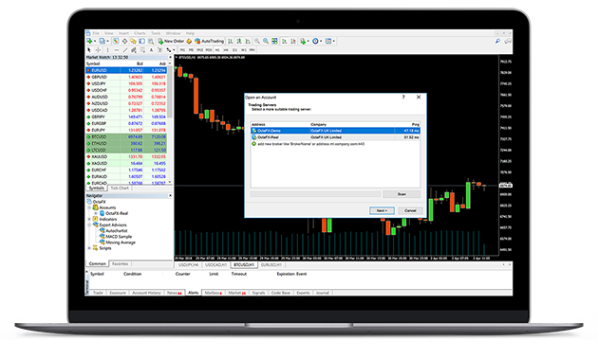Select the Trendline drawing tool
The image size is (598, 359).
click(x=125, y=50)
